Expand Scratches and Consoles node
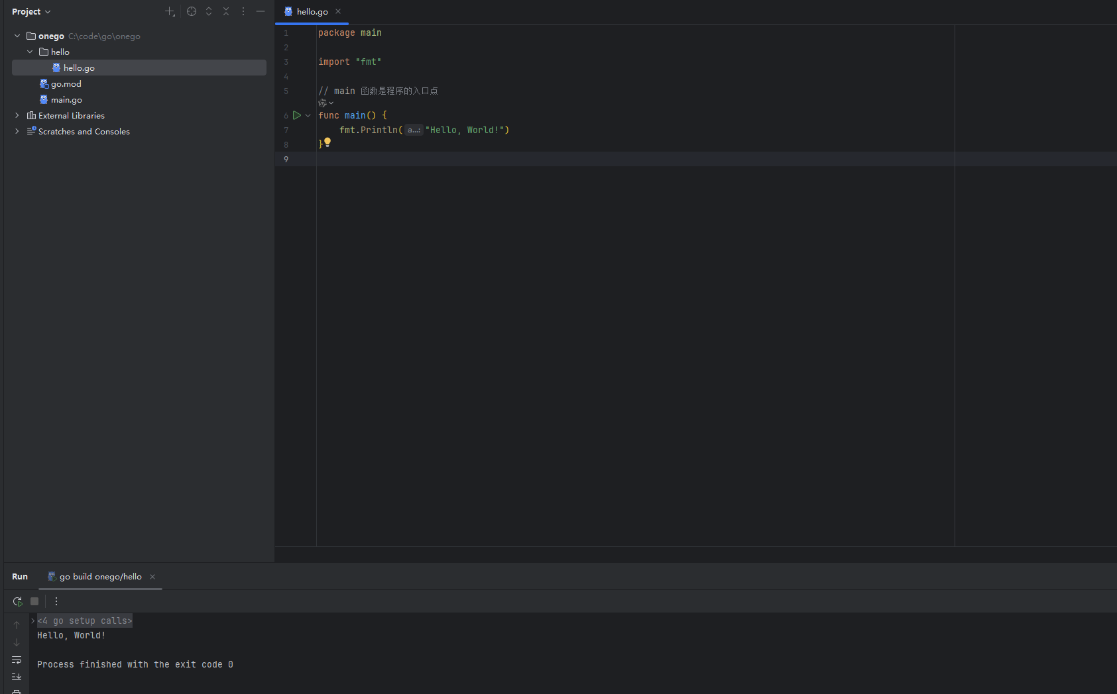1117x694 pixels. pos(17,131)
